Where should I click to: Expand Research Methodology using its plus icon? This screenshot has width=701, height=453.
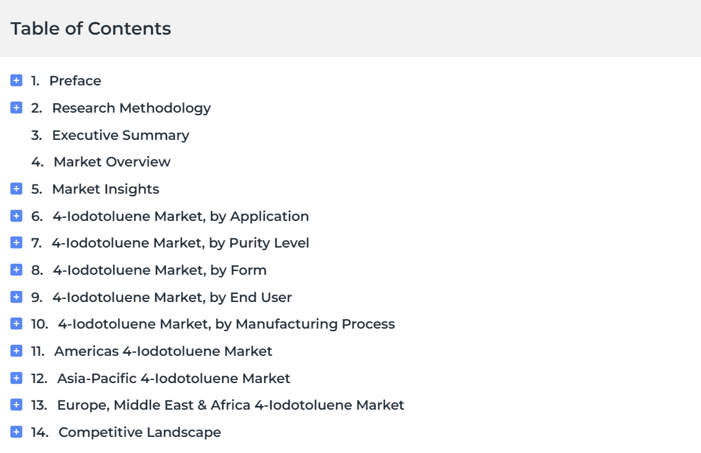tap(16, 108)
